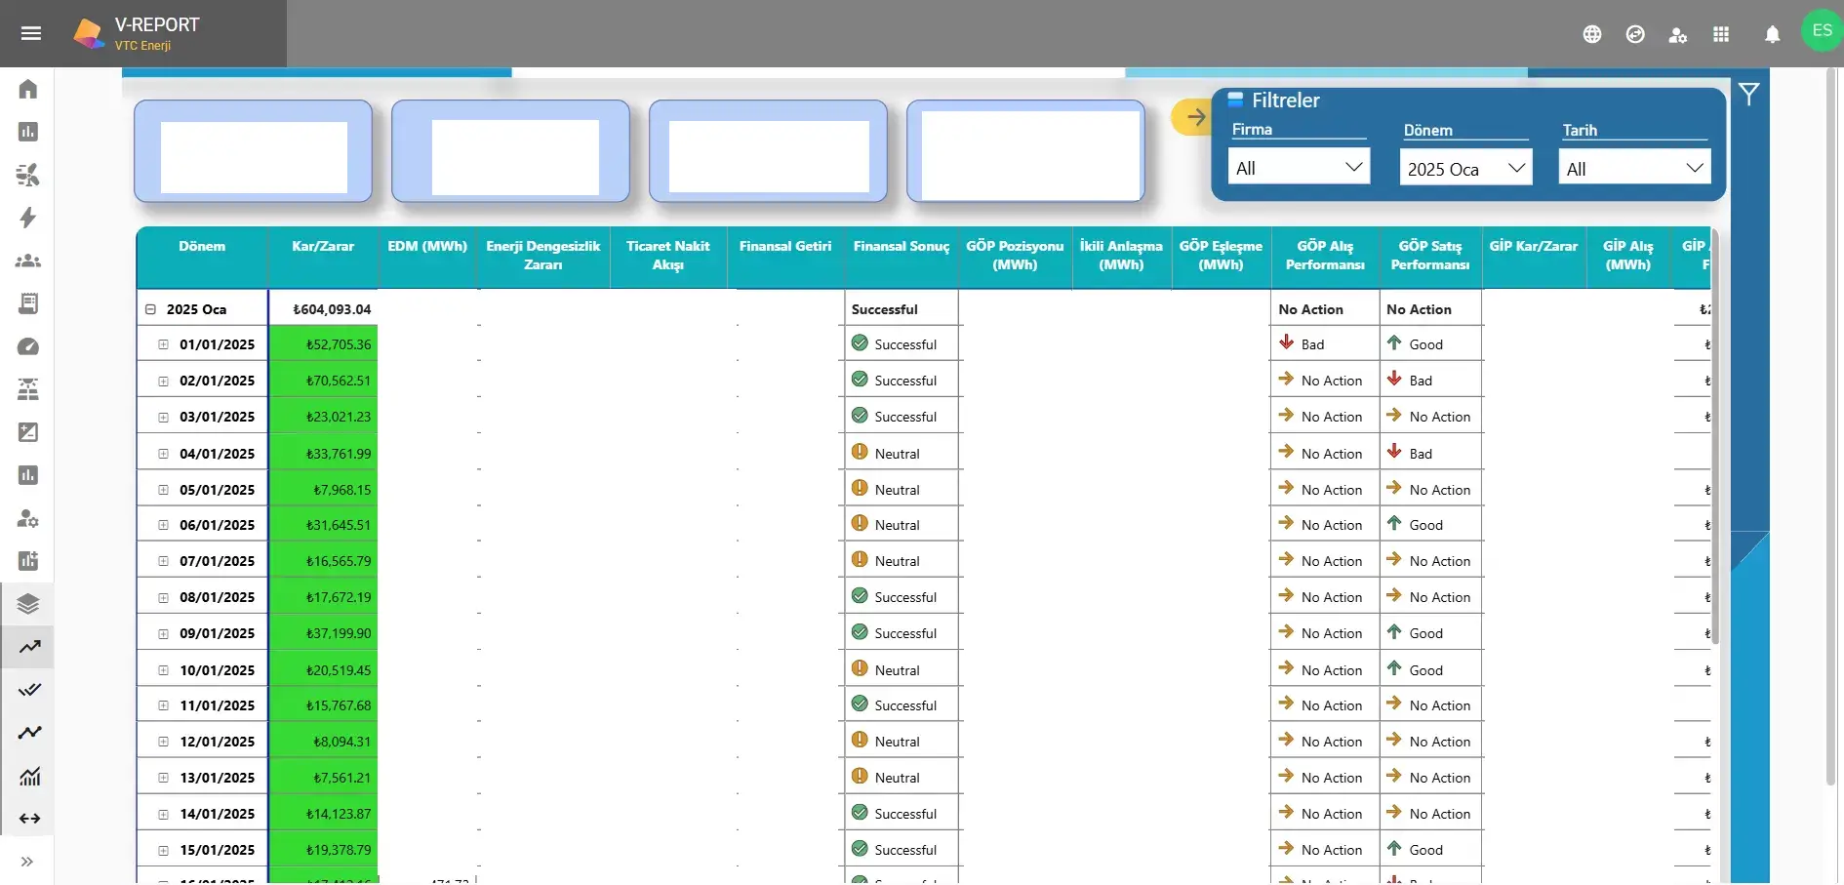This screenshot has width=1844, height=885.
Task: Click the globe language icon
Action: [x=1592, y=35]
